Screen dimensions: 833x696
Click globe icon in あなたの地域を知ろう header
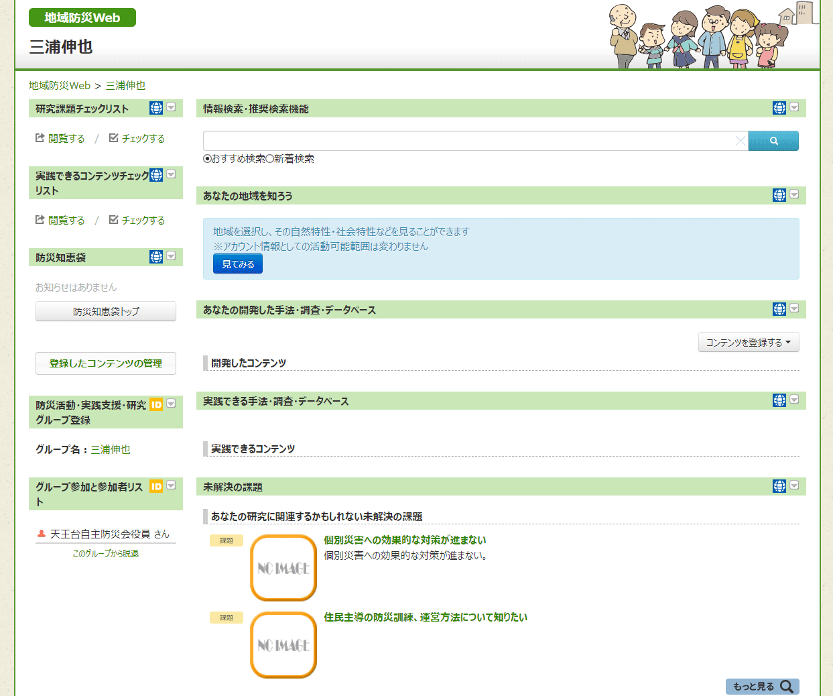[779, 195]
